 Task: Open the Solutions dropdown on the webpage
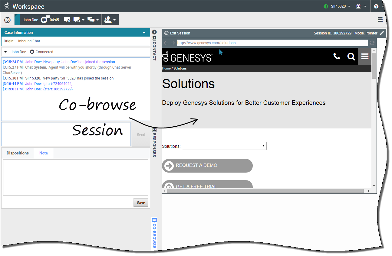click(224, 146)
